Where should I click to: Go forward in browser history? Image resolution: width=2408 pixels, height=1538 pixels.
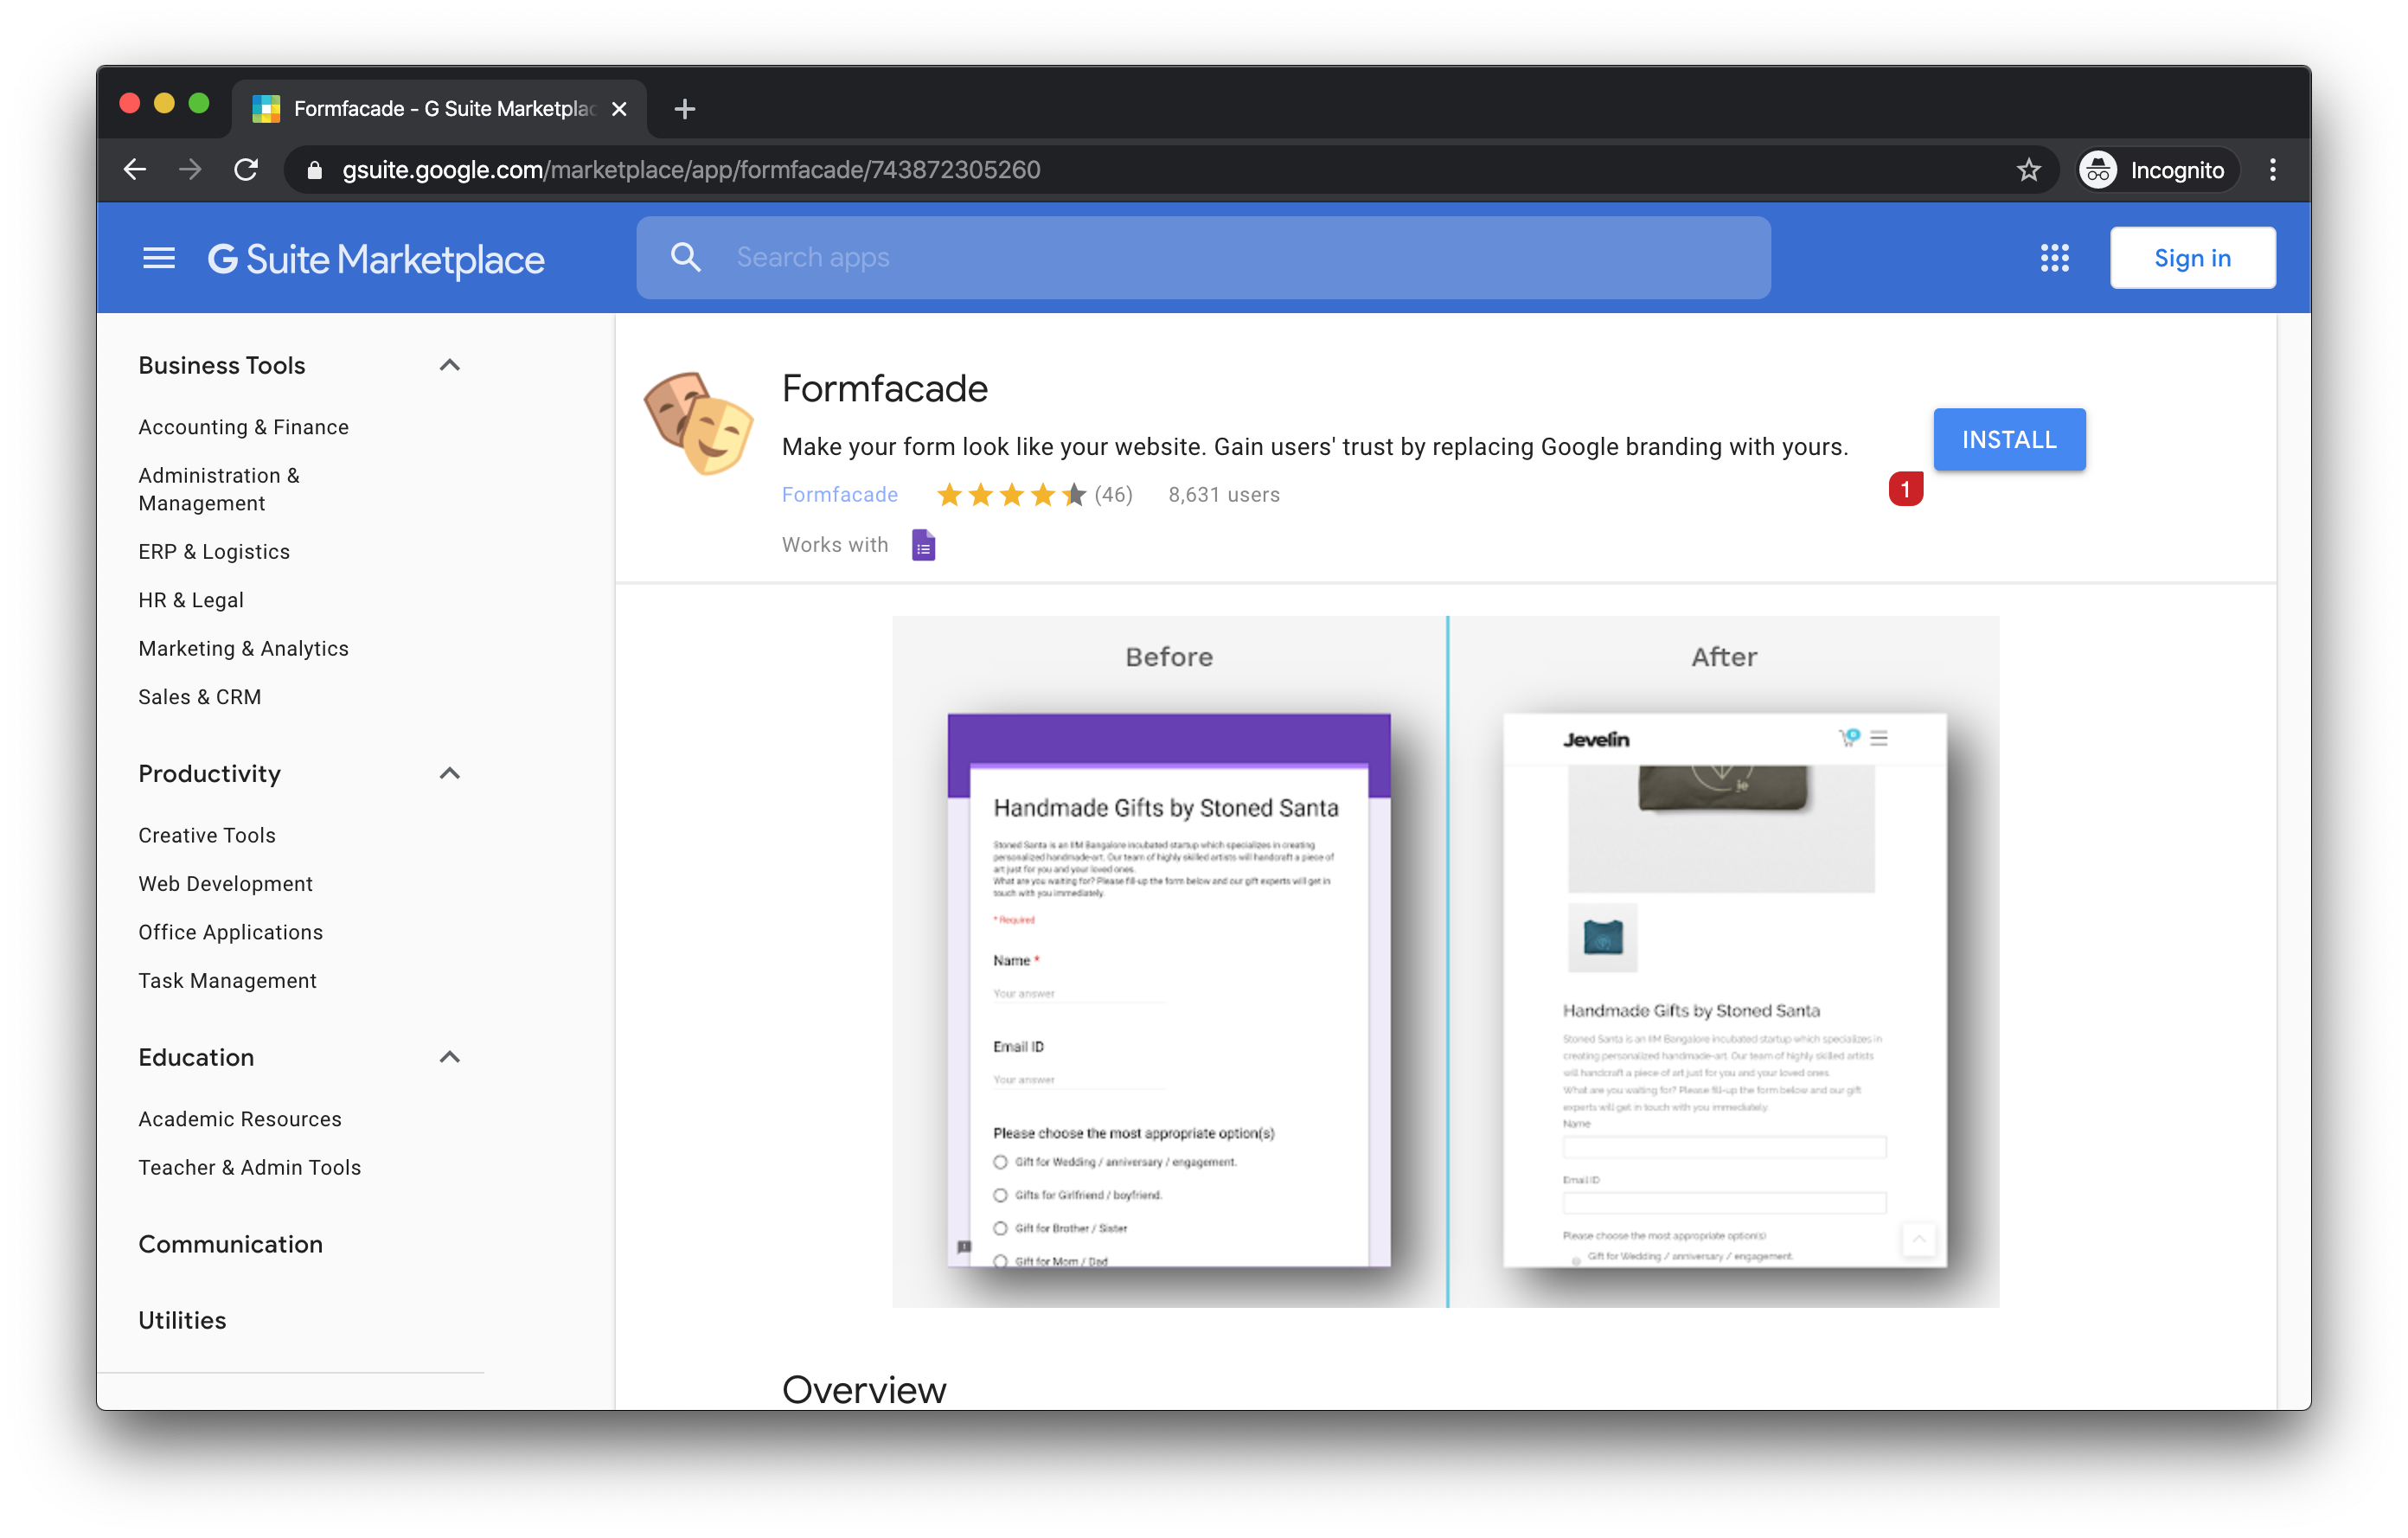(x=190, y=170)
